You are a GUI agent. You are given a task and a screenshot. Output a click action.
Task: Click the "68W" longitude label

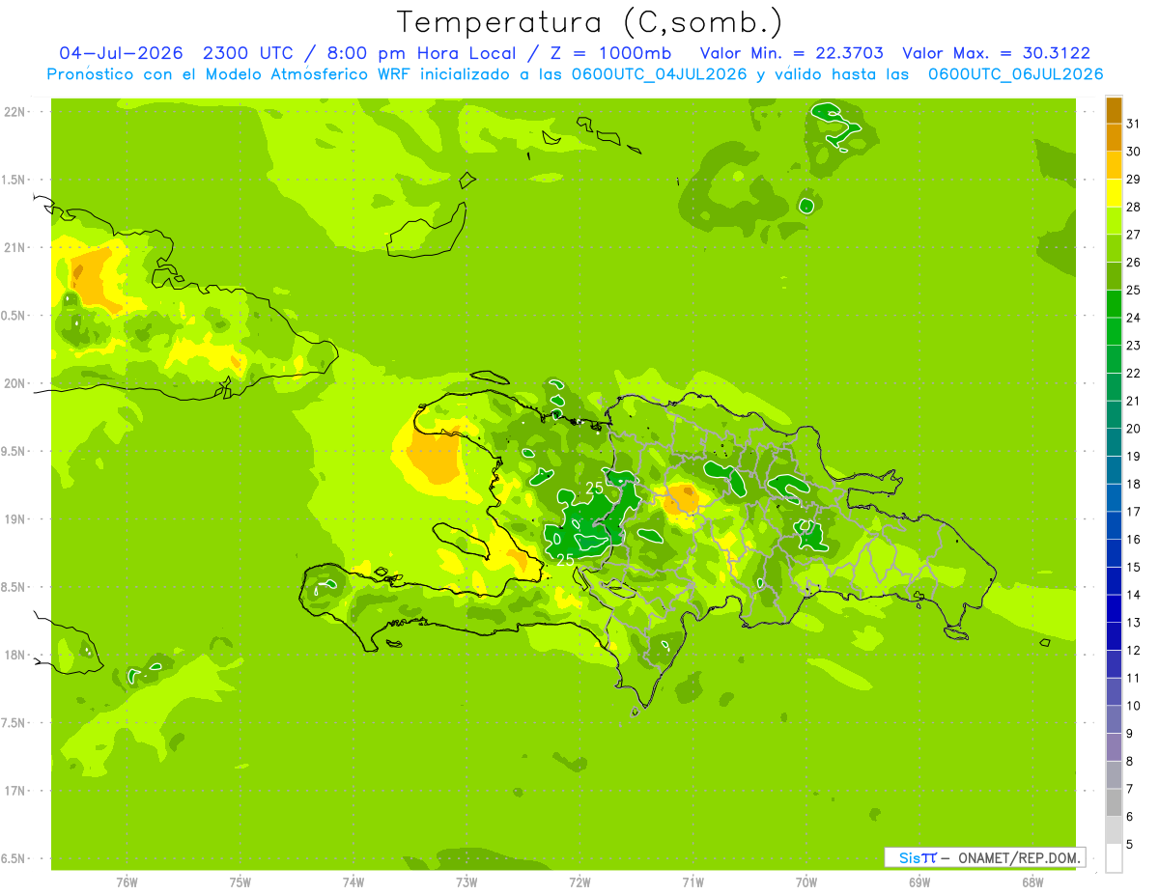(x=1032, y=882)
